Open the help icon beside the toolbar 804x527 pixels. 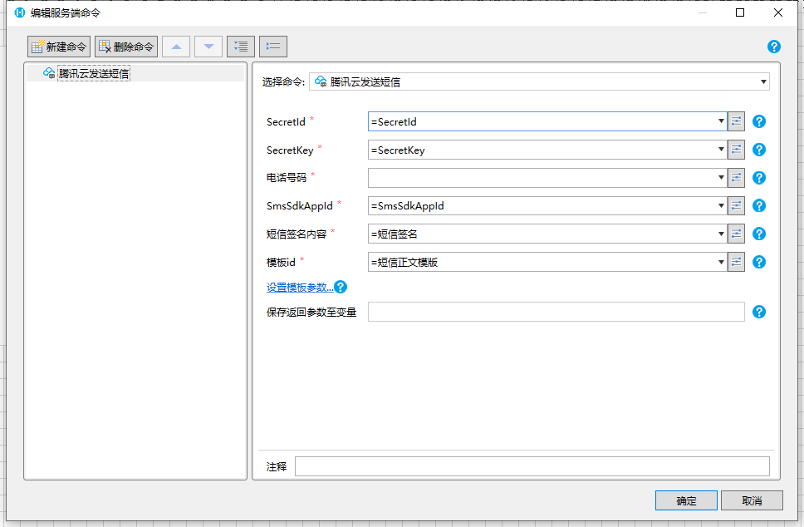(774, 47)
